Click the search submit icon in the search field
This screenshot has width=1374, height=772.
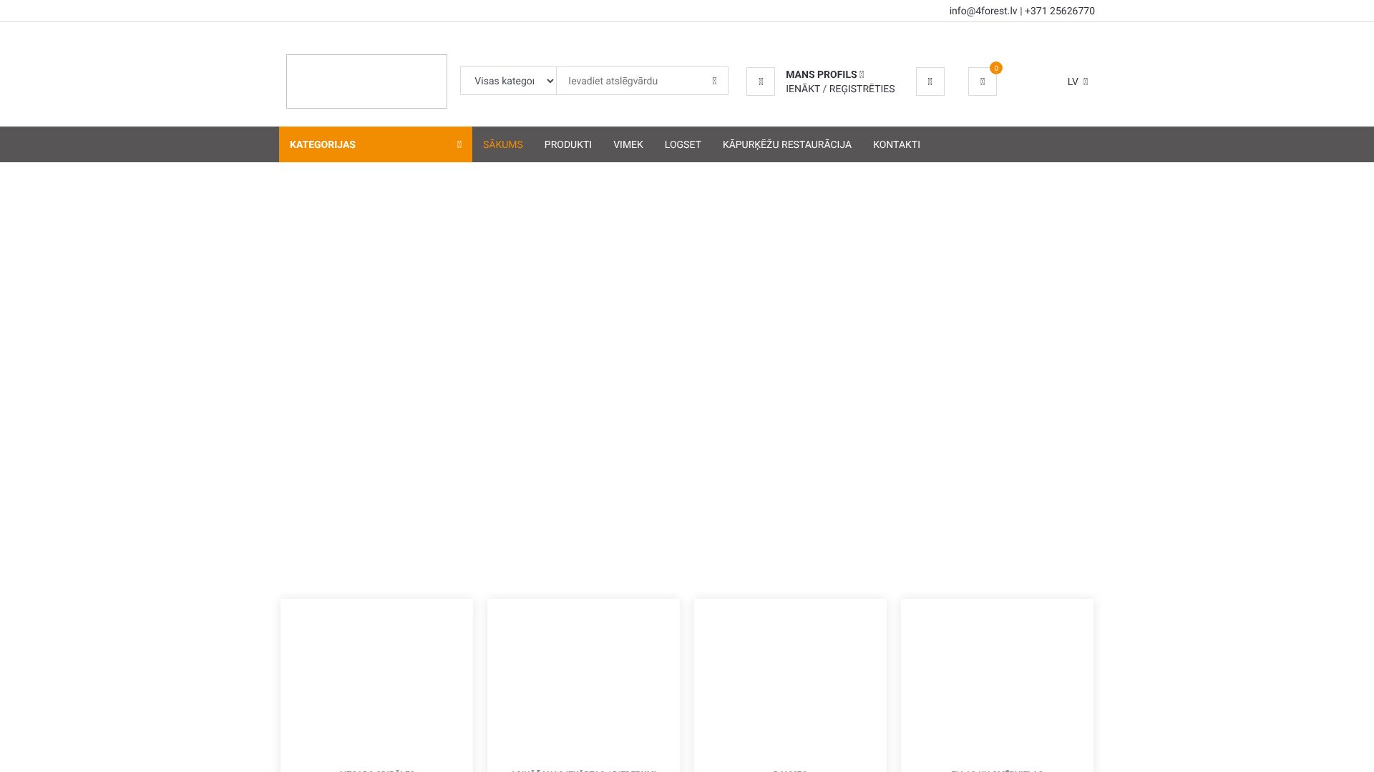click(x=714, y=81)
